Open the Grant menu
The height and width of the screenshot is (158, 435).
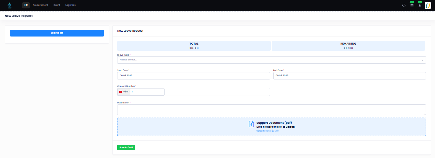(x=57, y=5)
